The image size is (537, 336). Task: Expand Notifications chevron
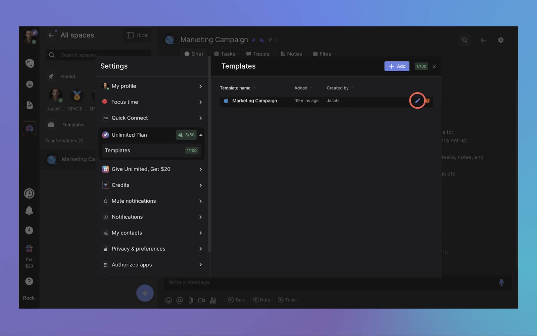point(200,217)
